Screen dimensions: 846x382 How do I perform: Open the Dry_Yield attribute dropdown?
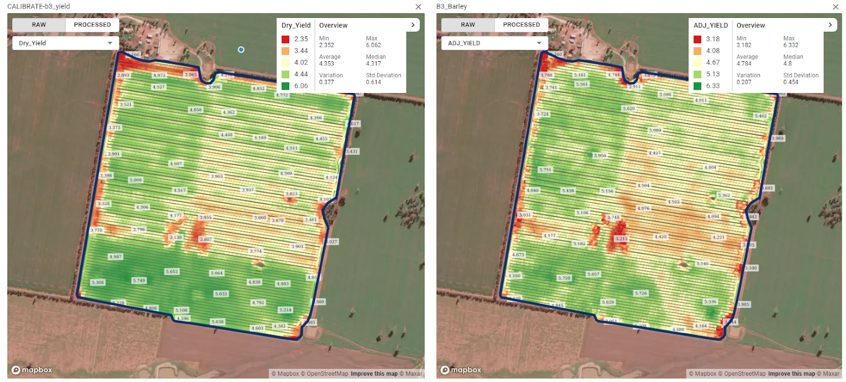point(65,43)
